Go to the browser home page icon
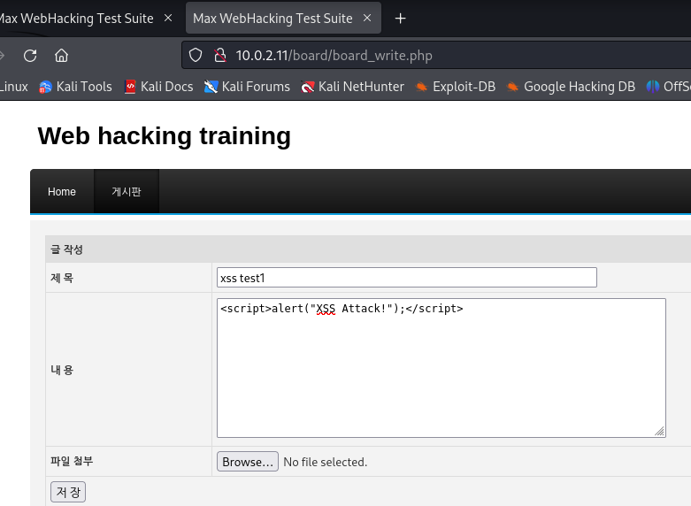691x506 pixels. (x=61, y=56)
